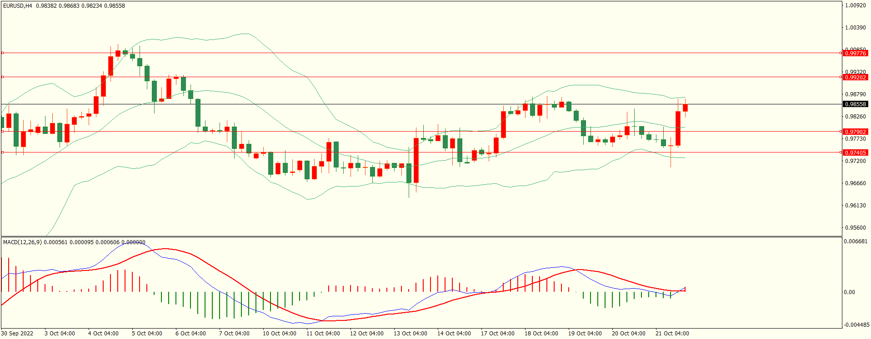The image size is (871, 339).
Task: Click the 12 Oct 04:00 time axis label
Action: 367,334
